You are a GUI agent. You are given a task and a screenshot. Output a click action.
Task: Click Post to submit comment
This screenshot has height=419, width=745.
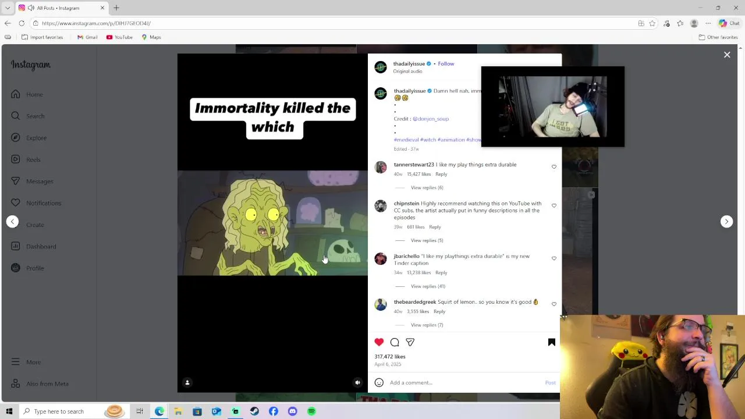pos(550,382)
